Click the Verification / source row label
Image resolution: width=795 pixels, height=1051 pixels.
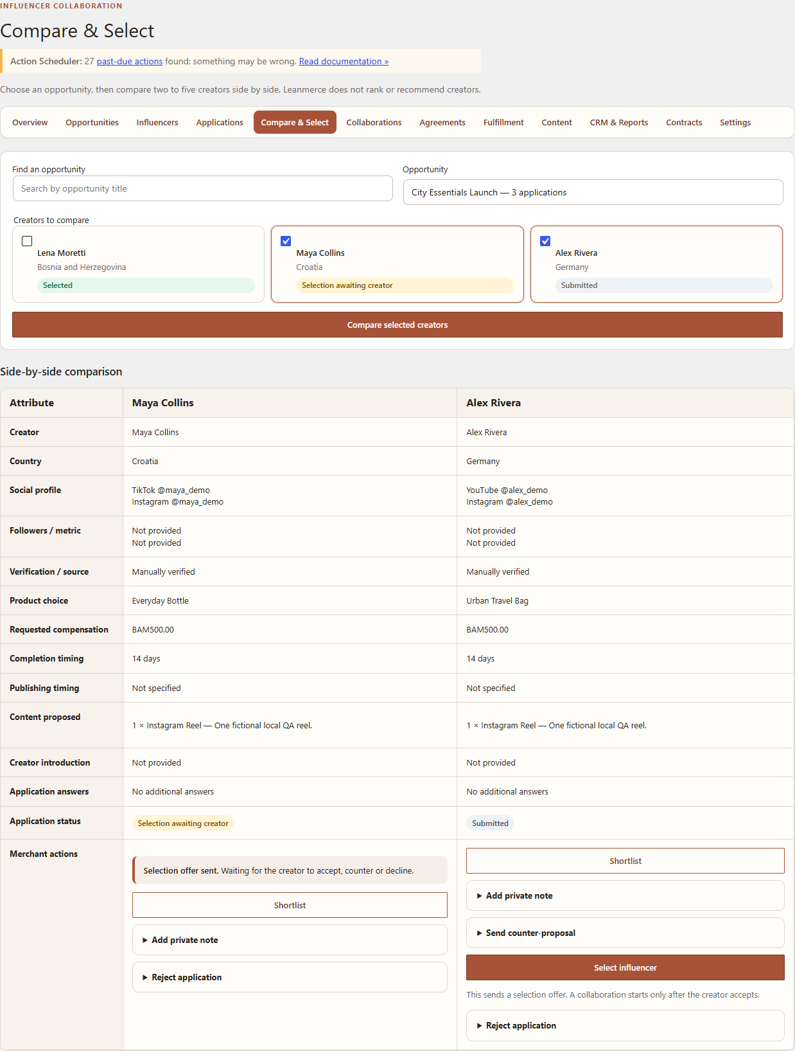coord(49,571)
